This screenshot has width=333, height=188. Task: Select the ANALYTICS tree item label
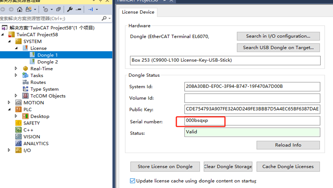[36, 144]
